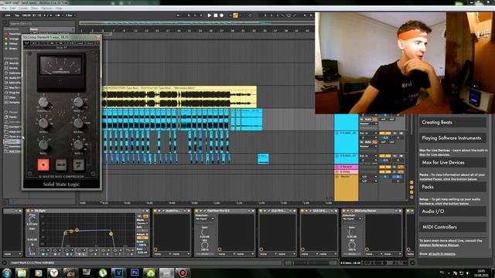This screenshot has width=495, height=278.
Task: Toggle the A Reverb track activator
Action: point(385,167)
